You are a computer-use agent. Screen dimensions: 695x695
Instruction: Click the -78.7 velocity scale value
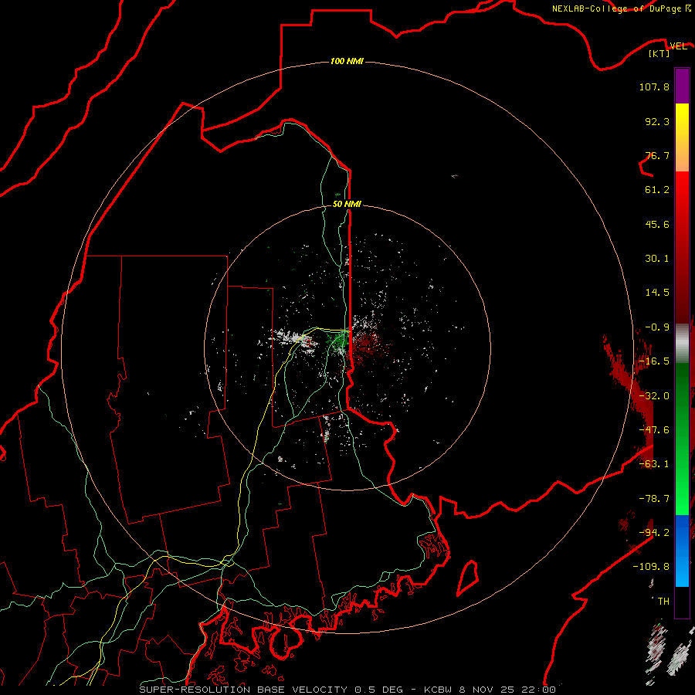654,499
